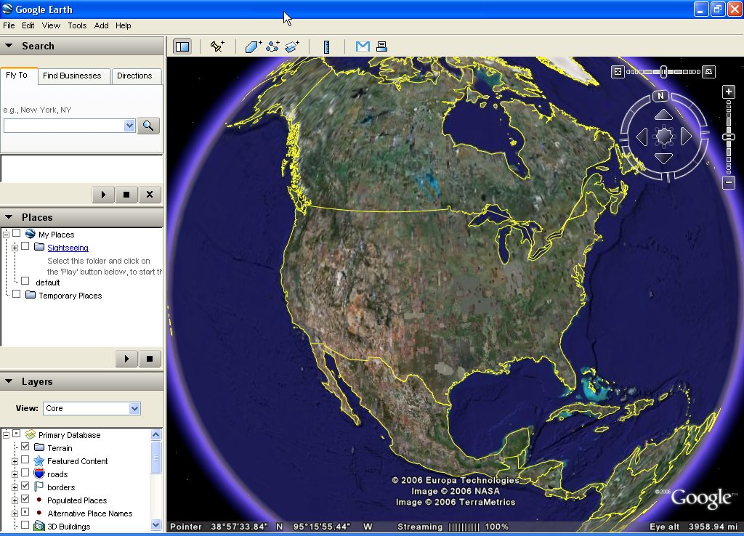The width and height of the screenshot is (744, 536).
Task: Open the Sightseeing link
Action: [68, 248]
